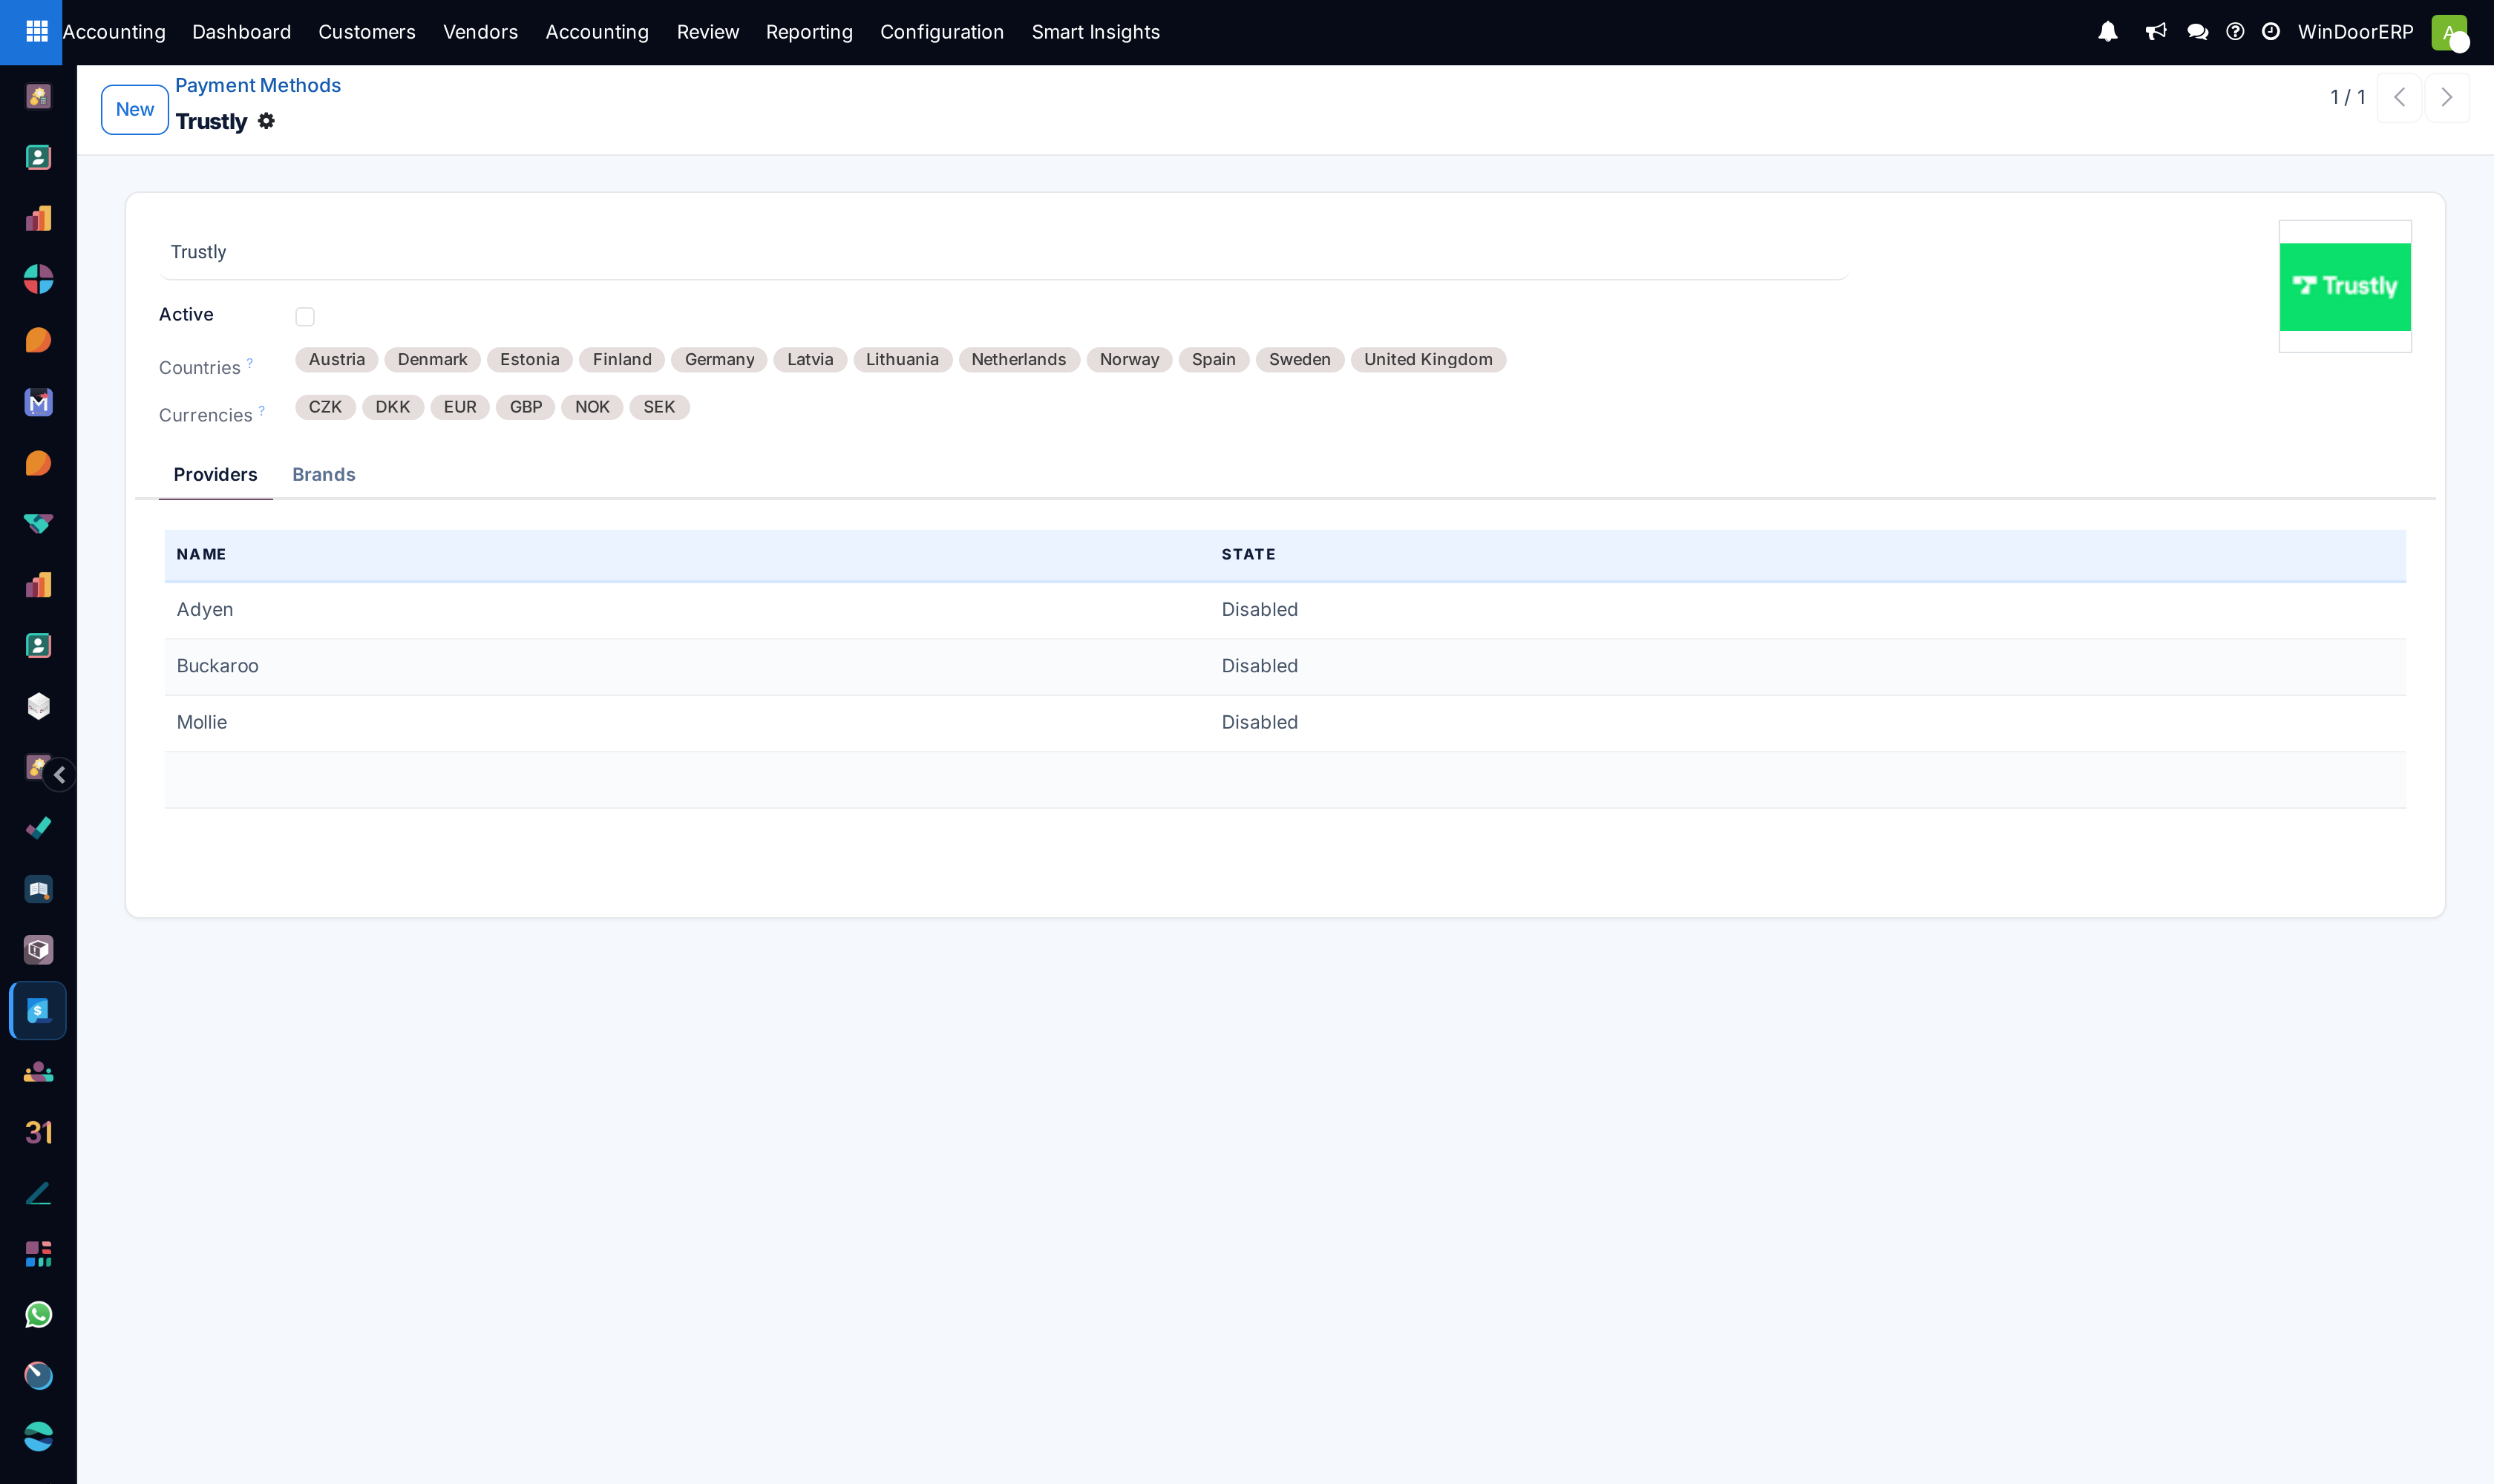Click the WinDoorERP company name
The image size is (2494, 1484).
pyautogui.click(x=2355, y=32)
